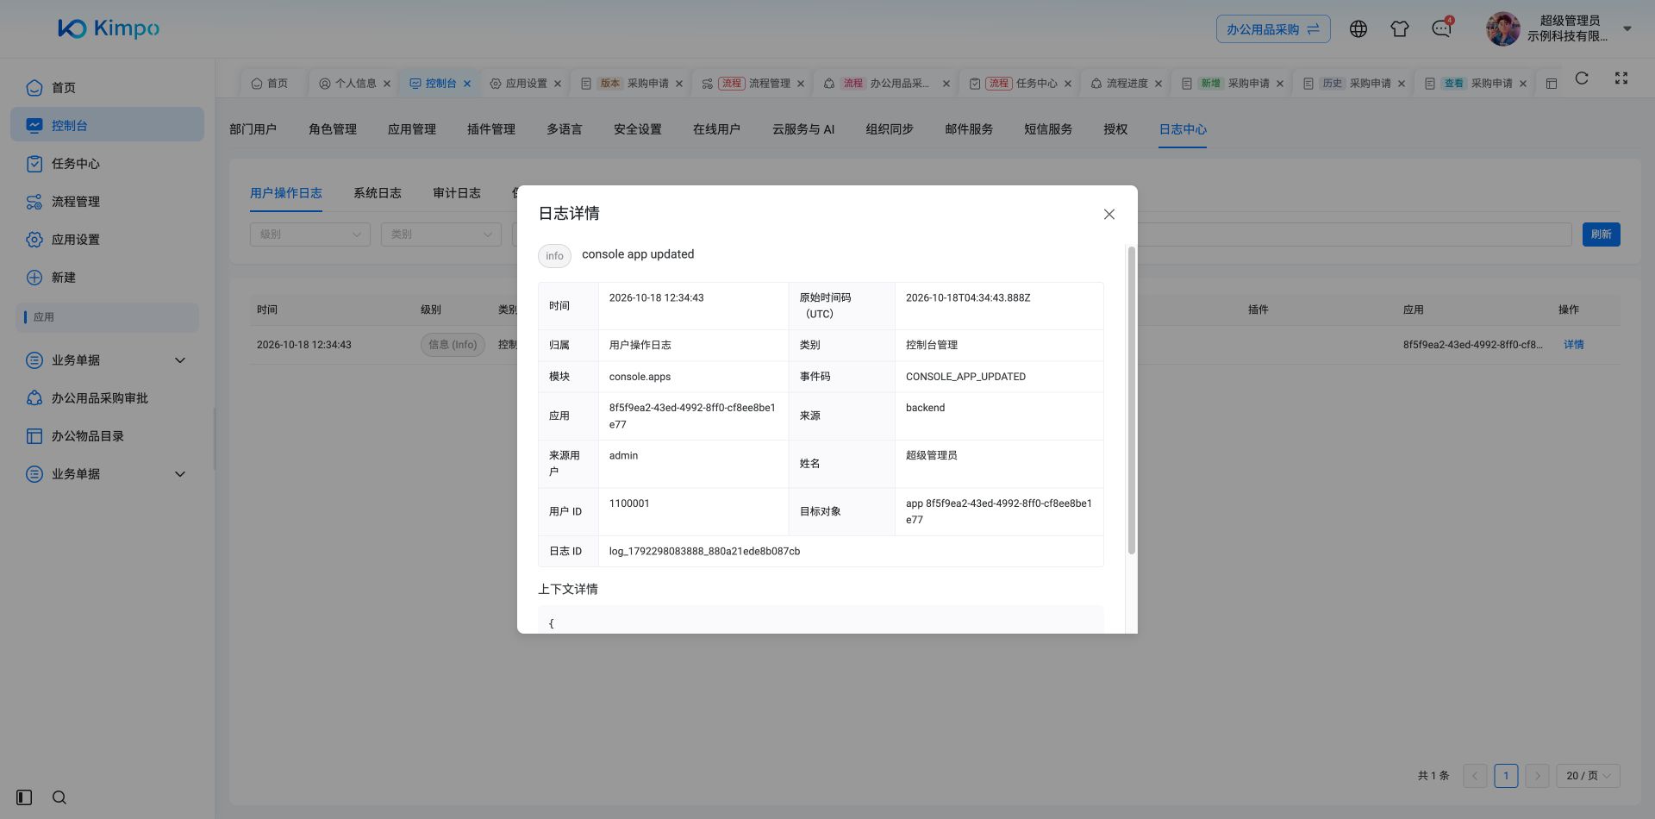
Task: Open 任务中心 in the sidebar
Action: (x=107, y=164)
